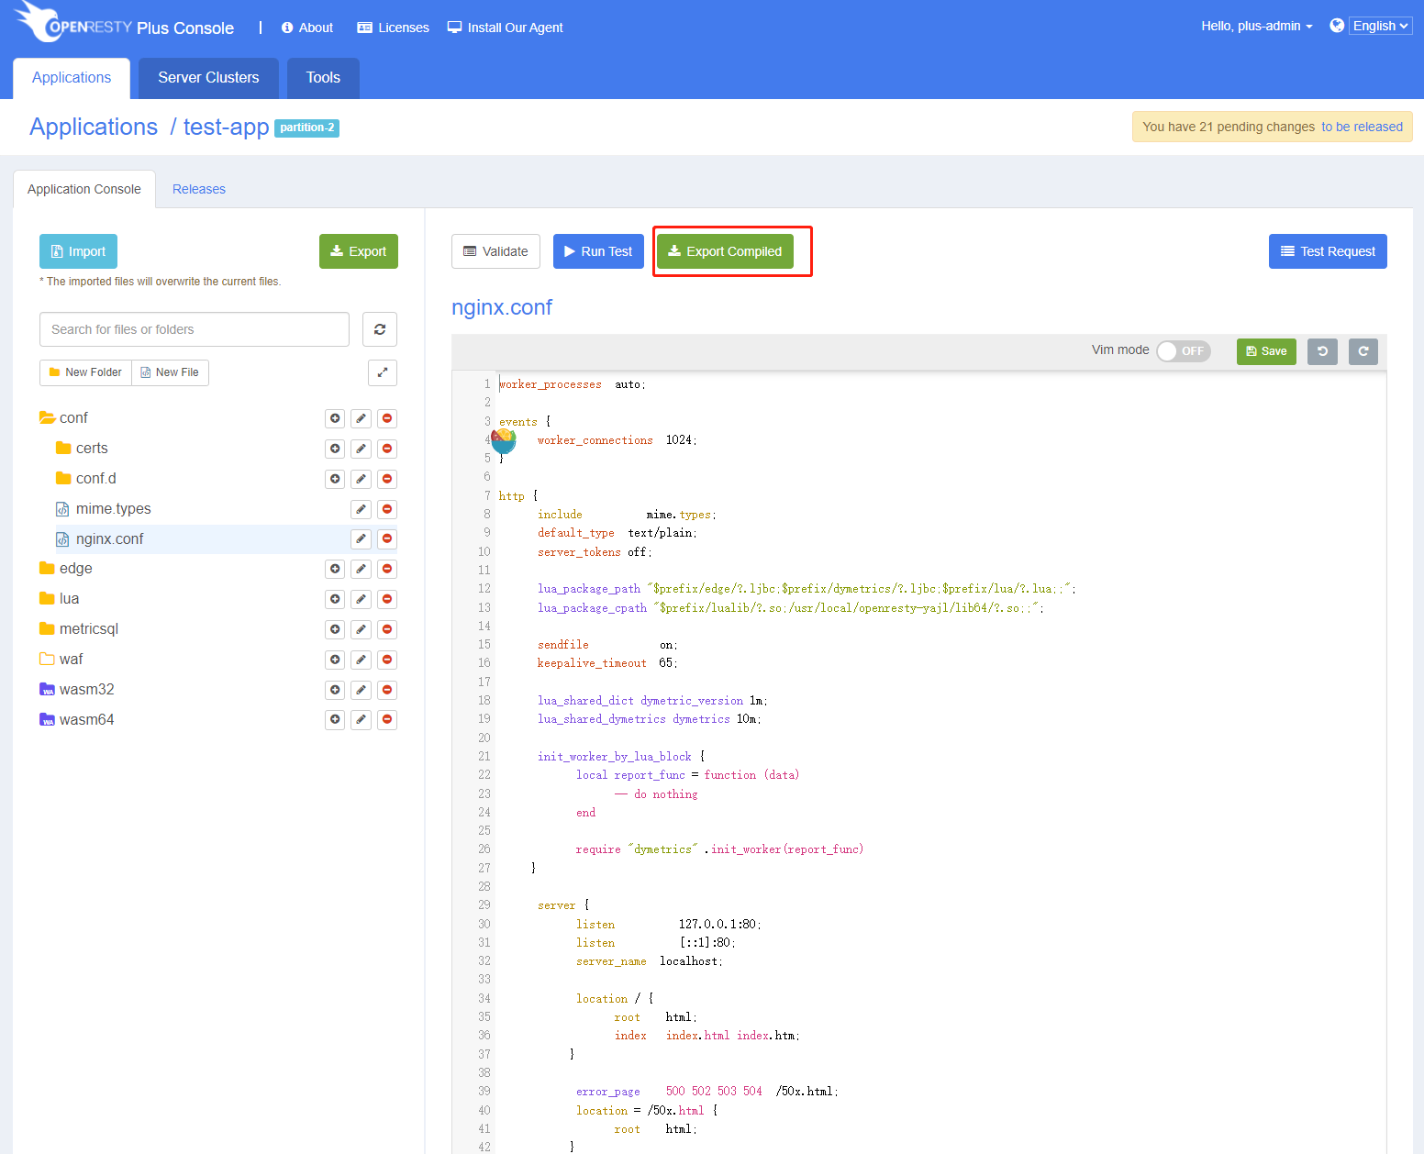1424x1154 pixels.
Task: Delete the nginx.conf file
Action: 387,538
